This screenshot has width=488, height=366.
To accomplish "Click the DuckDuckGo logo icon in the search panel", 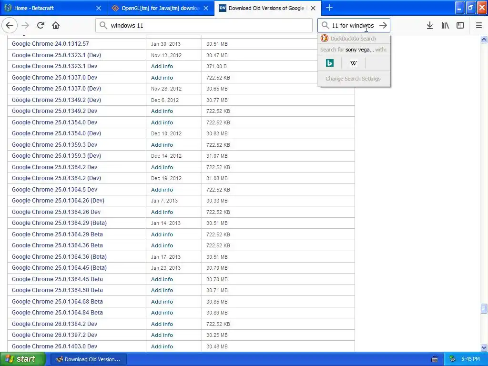I will [x=324, y=38].
